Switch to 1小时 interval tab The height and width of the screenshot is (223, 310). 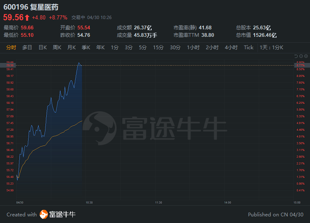coord(193,48)
